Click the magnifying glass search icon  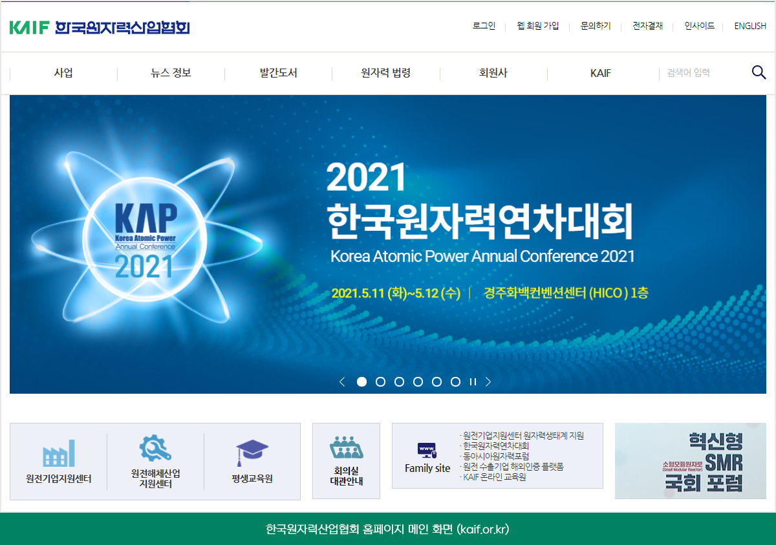tap(759, 72)
